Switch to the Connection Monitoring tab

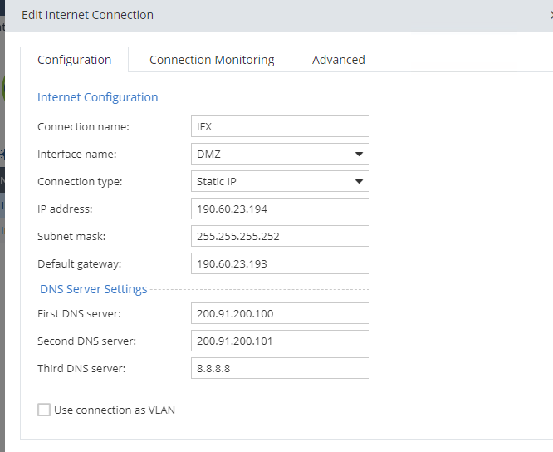212,60
